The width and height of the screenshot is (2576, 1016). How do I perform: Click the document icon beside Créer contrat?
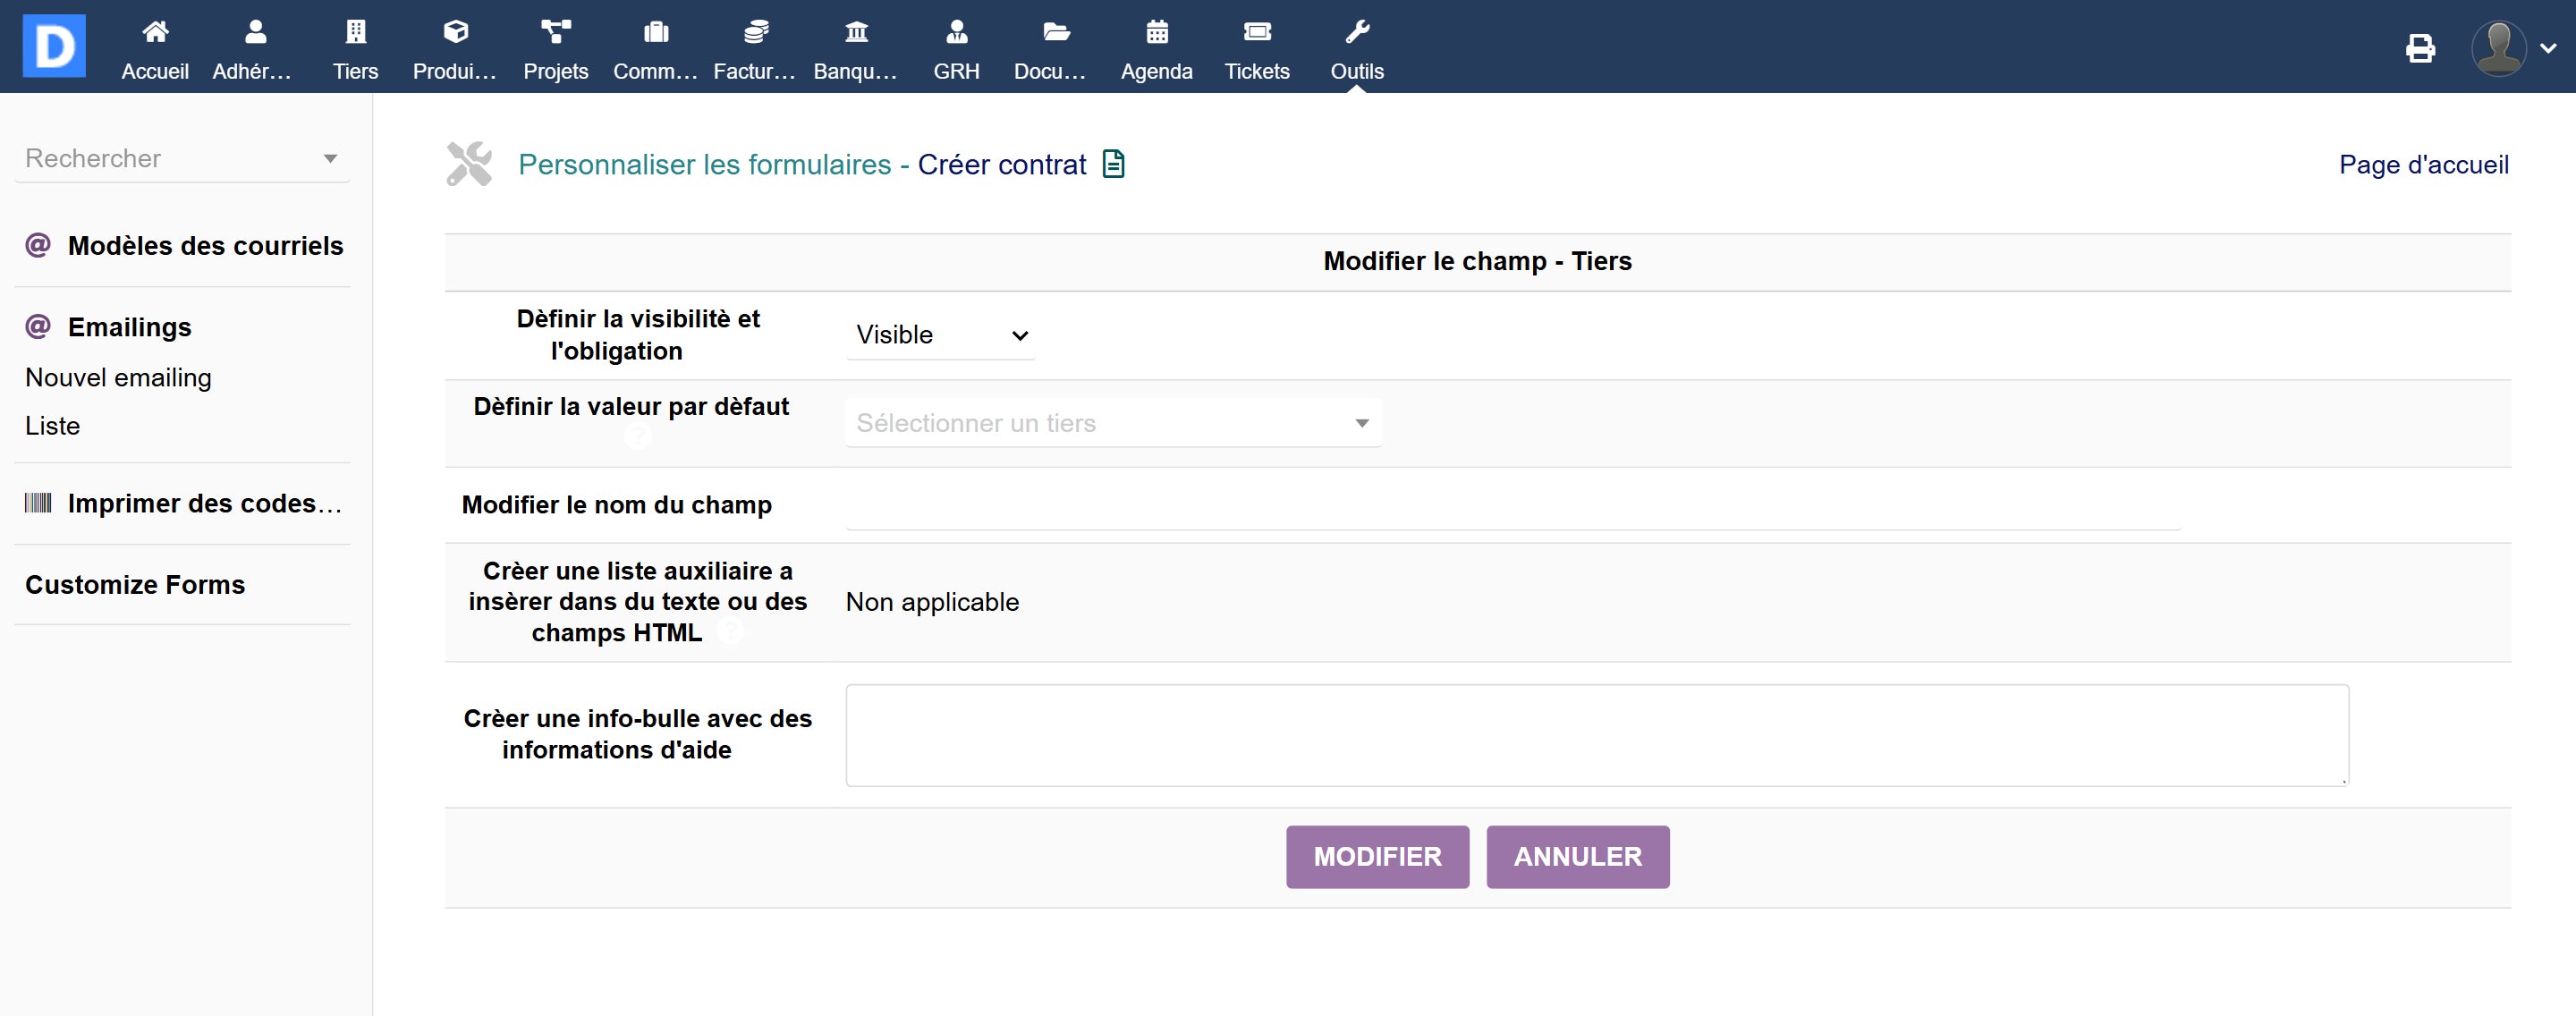[1113, 164]
